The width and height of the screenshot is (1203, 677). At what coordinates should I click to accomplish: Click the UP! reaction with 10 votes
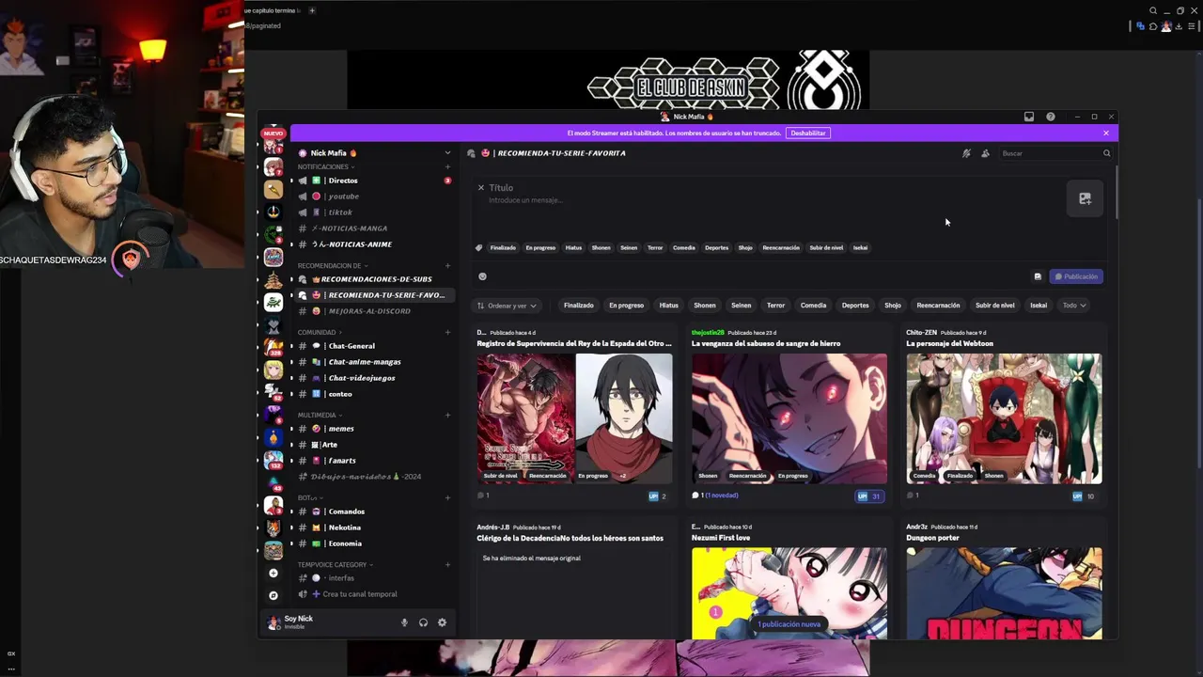point(1083,496)
